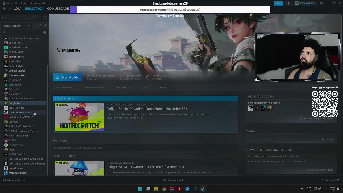Open File Explorer from taskbar

(x=156, y=189)
